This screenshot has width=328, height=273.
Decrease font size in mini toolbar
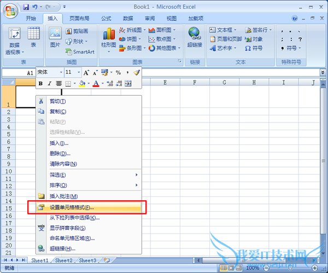click(x=95, y=73)
